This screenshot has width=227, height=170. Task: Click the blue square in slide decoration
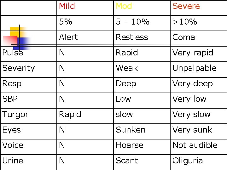[22, 43]
